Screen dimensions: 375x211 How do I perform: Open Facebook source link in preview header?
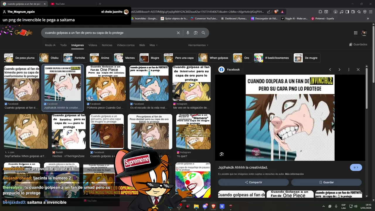point(229,69)
